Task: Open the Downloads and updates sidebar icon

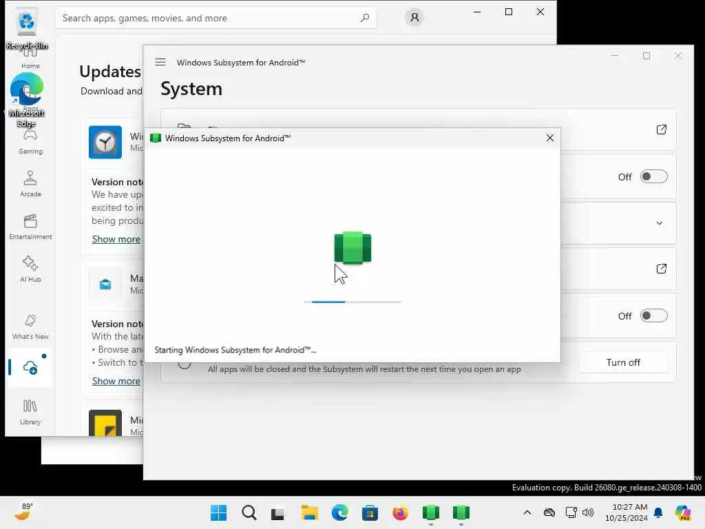Action: click(30, 368)
